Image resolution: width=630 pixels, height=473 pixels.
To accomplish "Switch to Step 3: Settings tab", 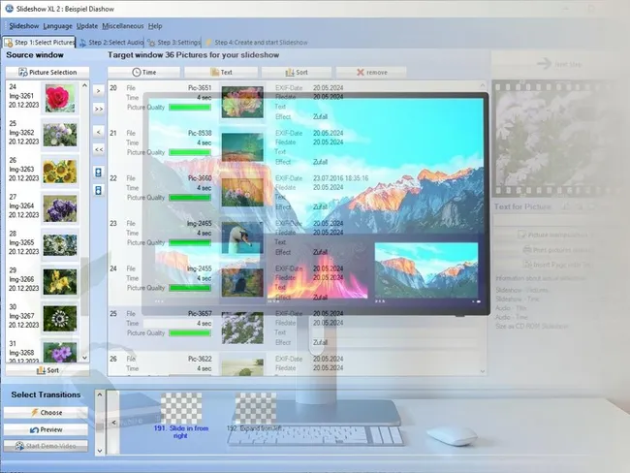I will (173, 43).
